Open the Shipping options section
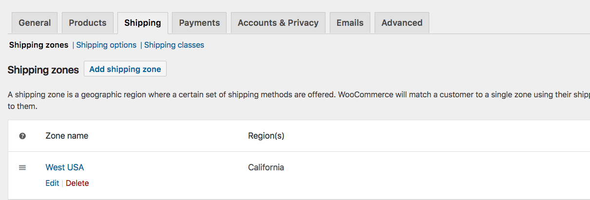 [106, 45]
